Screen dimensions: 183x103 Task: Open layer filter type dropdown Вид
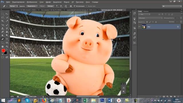[x=144, y=14]
